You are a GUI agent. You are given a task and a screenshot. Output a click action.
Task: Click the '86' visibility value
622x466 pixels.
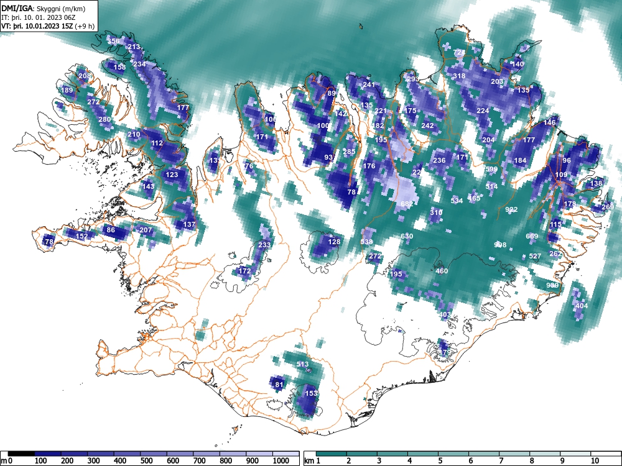(111, 231)
